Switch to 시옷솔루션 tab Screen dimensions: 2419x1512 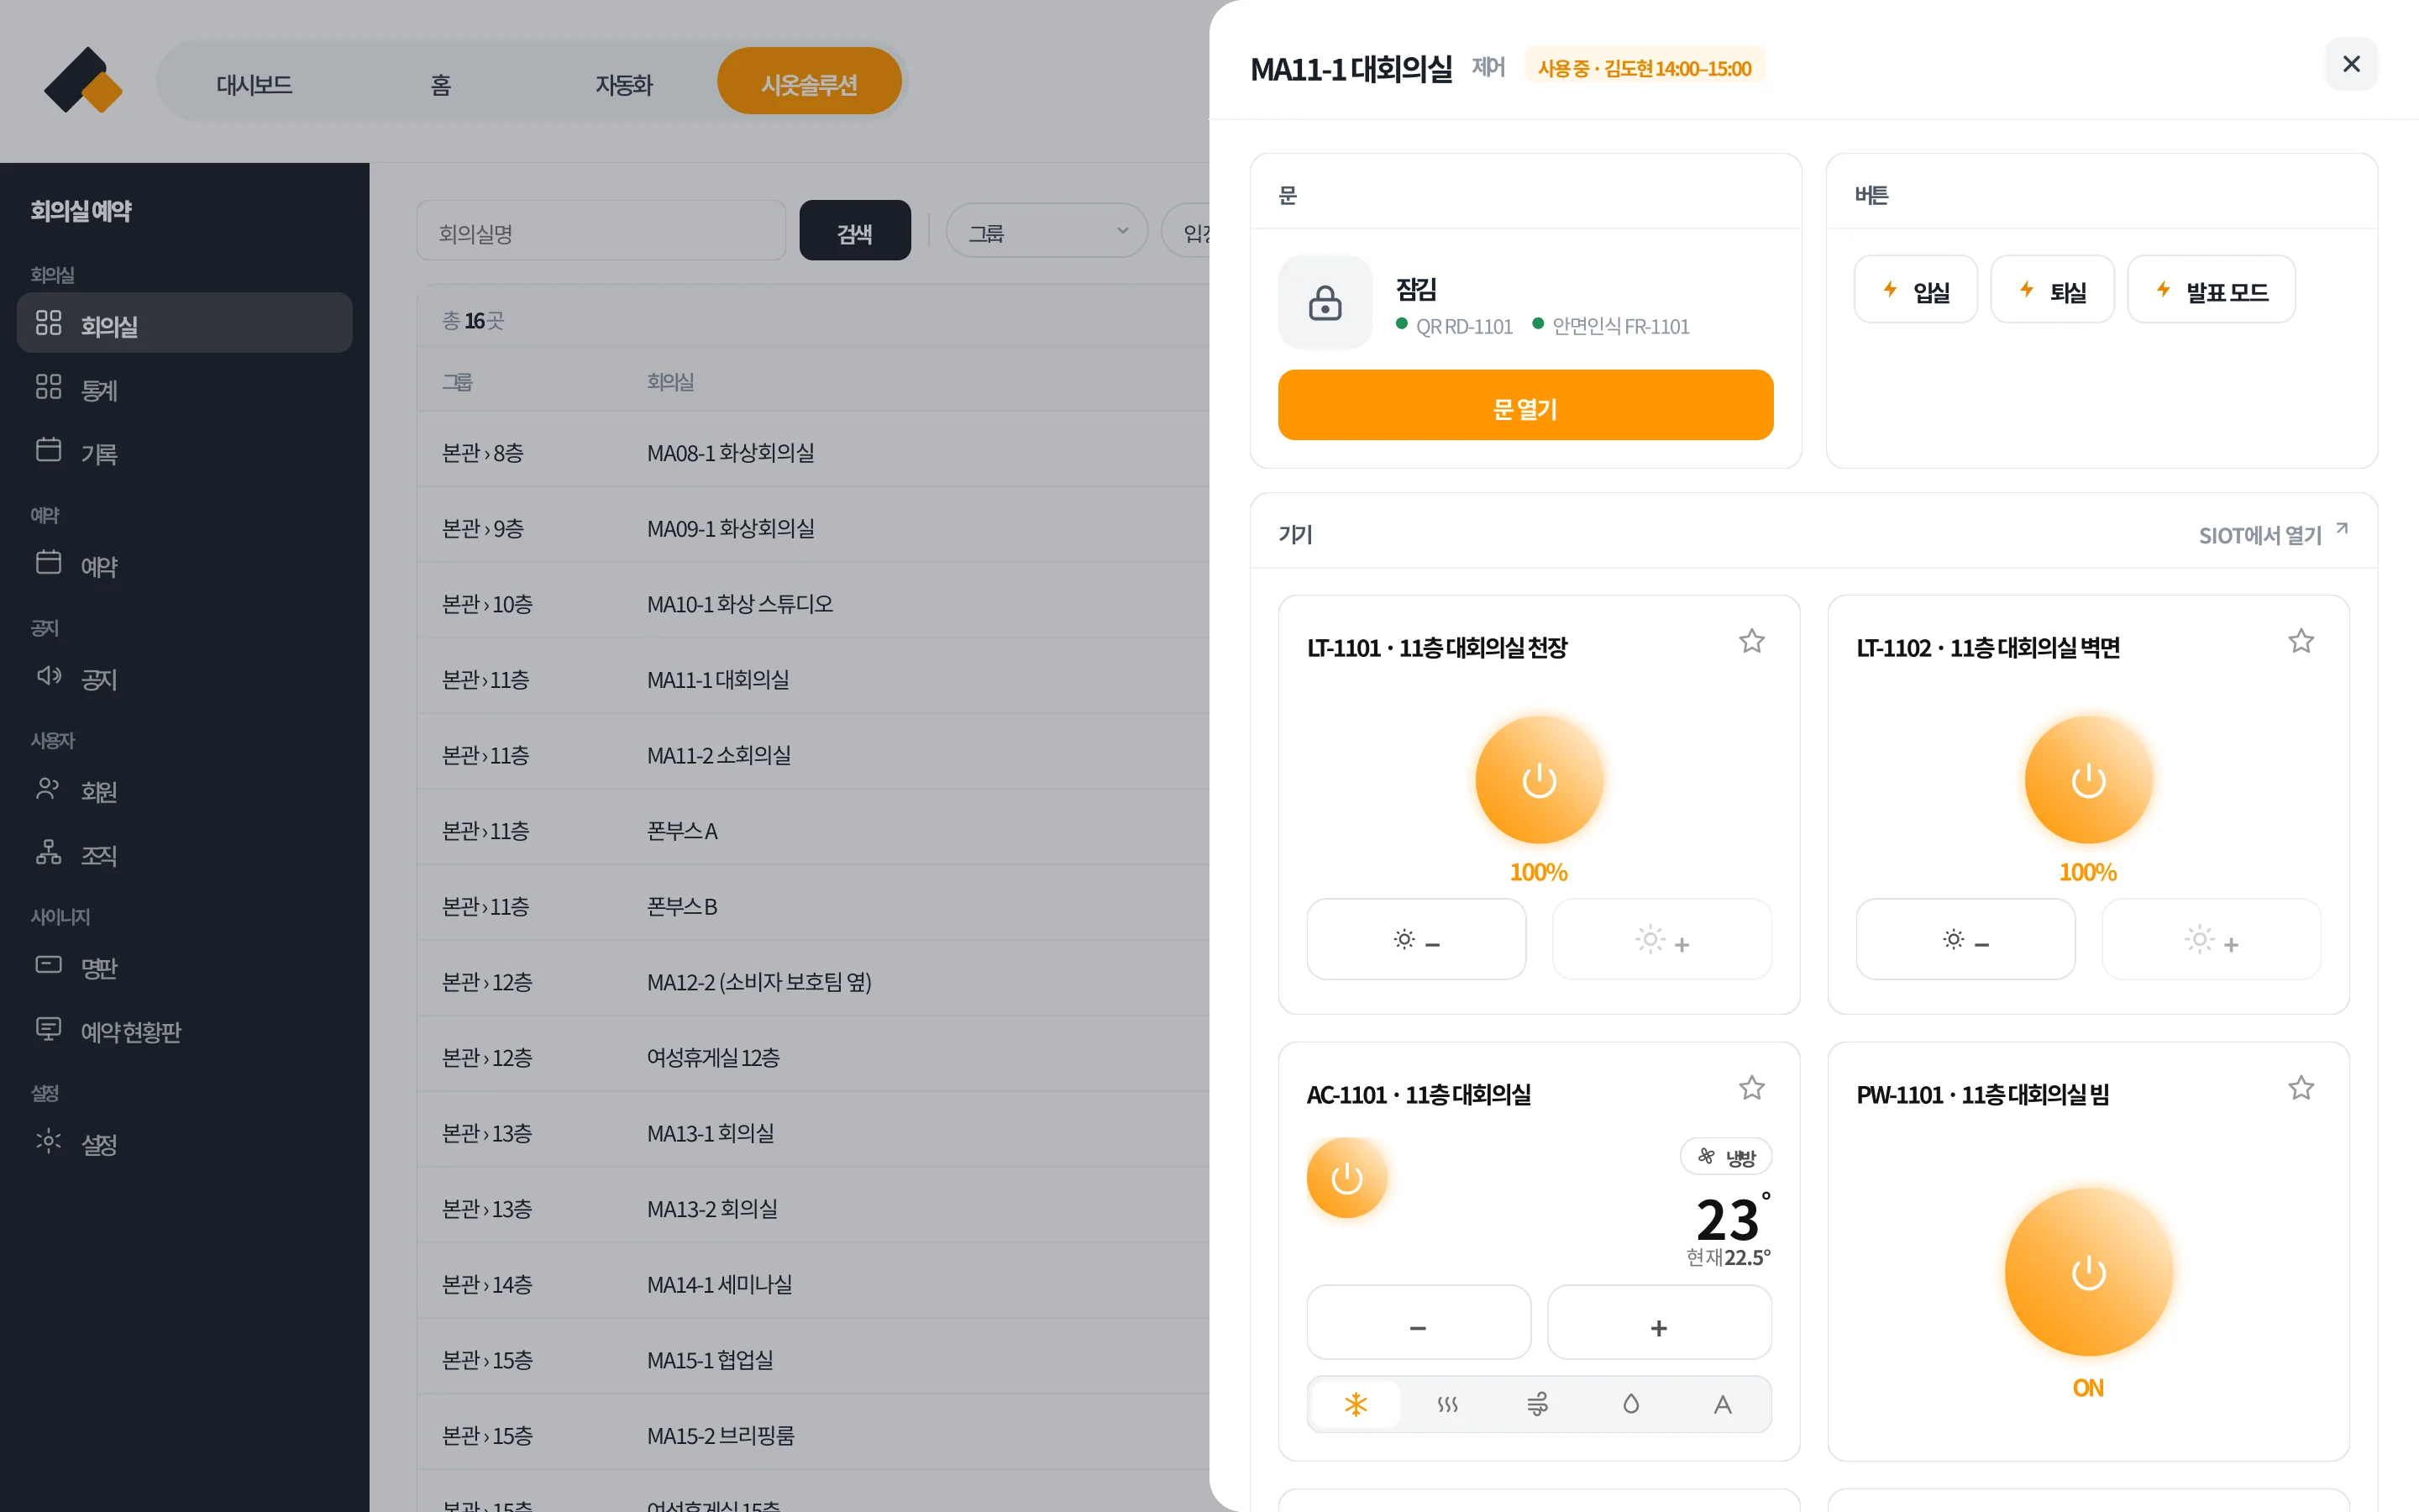pyautogui.click(x=809, y=81)
